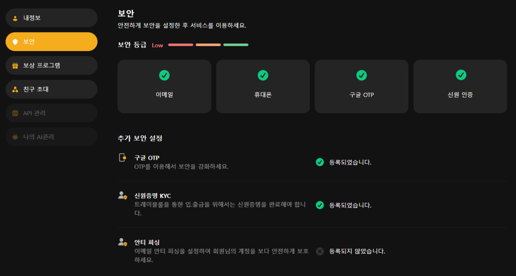This screenshot has width=516, height=276.
Task: Click the shield icon in 보안 menu
Action: coord(15,42)
